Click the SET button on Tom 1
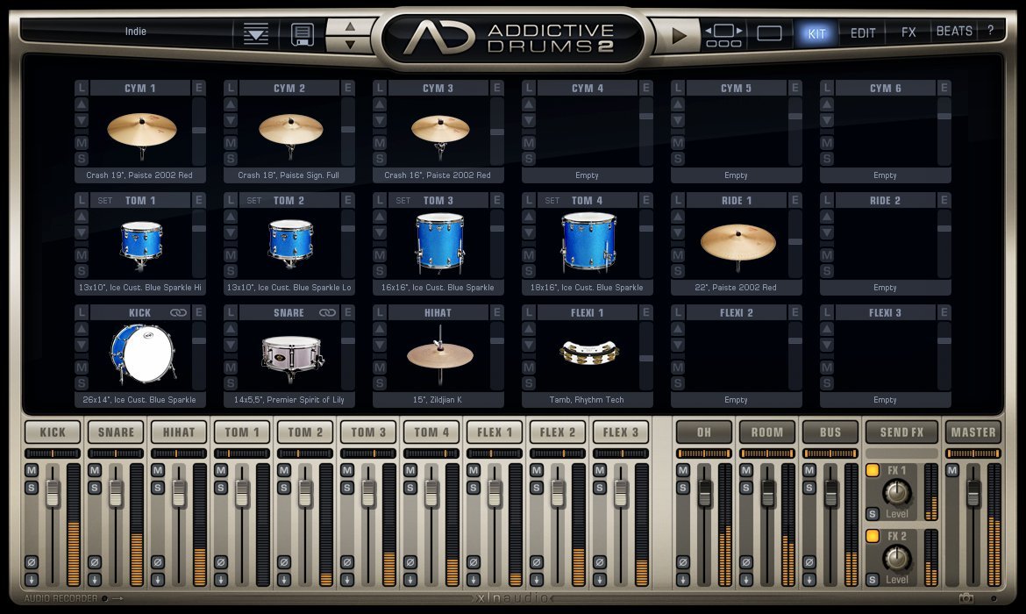Image resolution: width=1026 pixels, height=614 pixels. [104, 200]
